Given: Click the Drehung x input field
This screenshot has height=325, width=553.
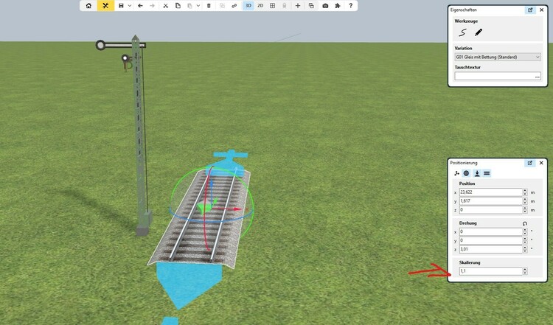Looking at the screenshot, I should pyautogui.click(x=490, y=231).
